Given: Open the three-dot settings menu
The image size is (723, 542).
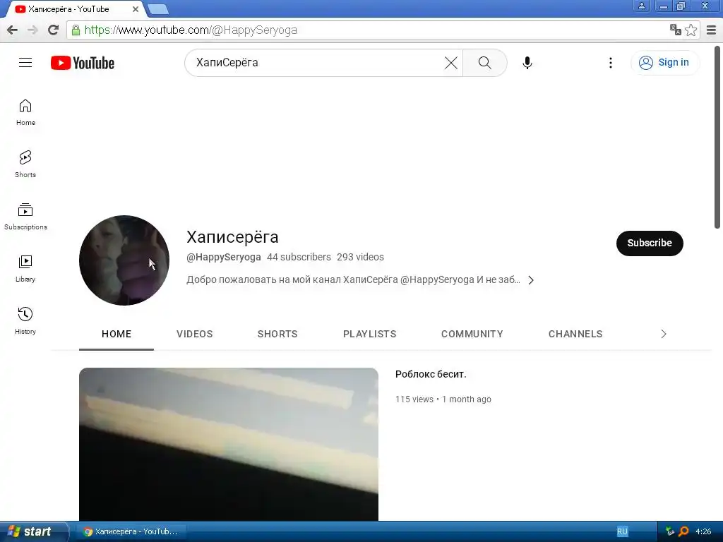Looking at the screenshot, I should click(611, 63).
